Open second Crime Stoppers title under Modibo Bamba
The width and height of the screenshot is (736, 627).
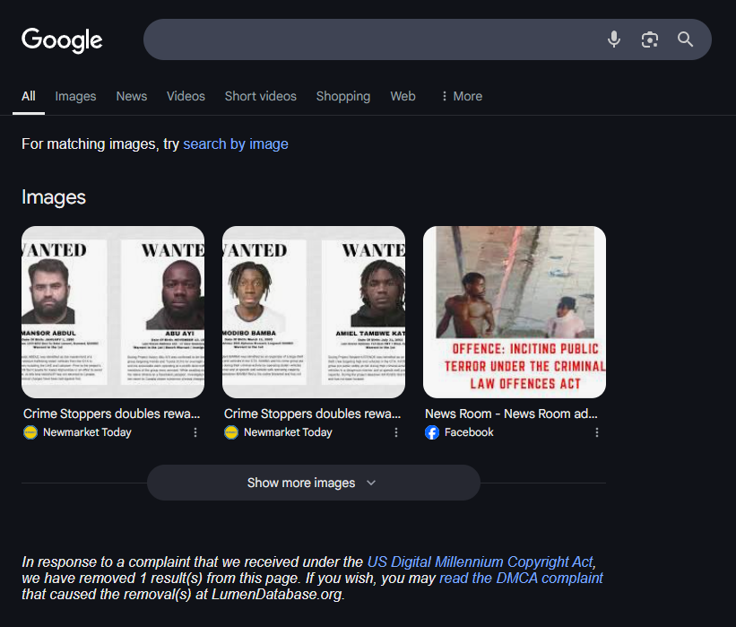point(313,414)
